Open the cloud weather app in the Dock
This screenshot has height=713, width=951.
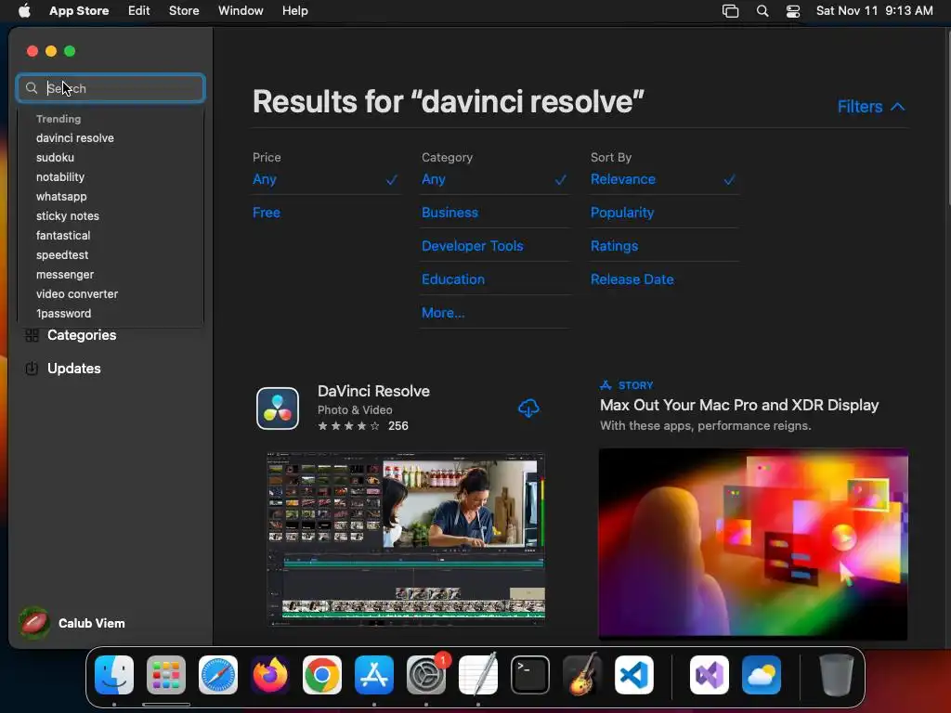(x=762, y=675)
